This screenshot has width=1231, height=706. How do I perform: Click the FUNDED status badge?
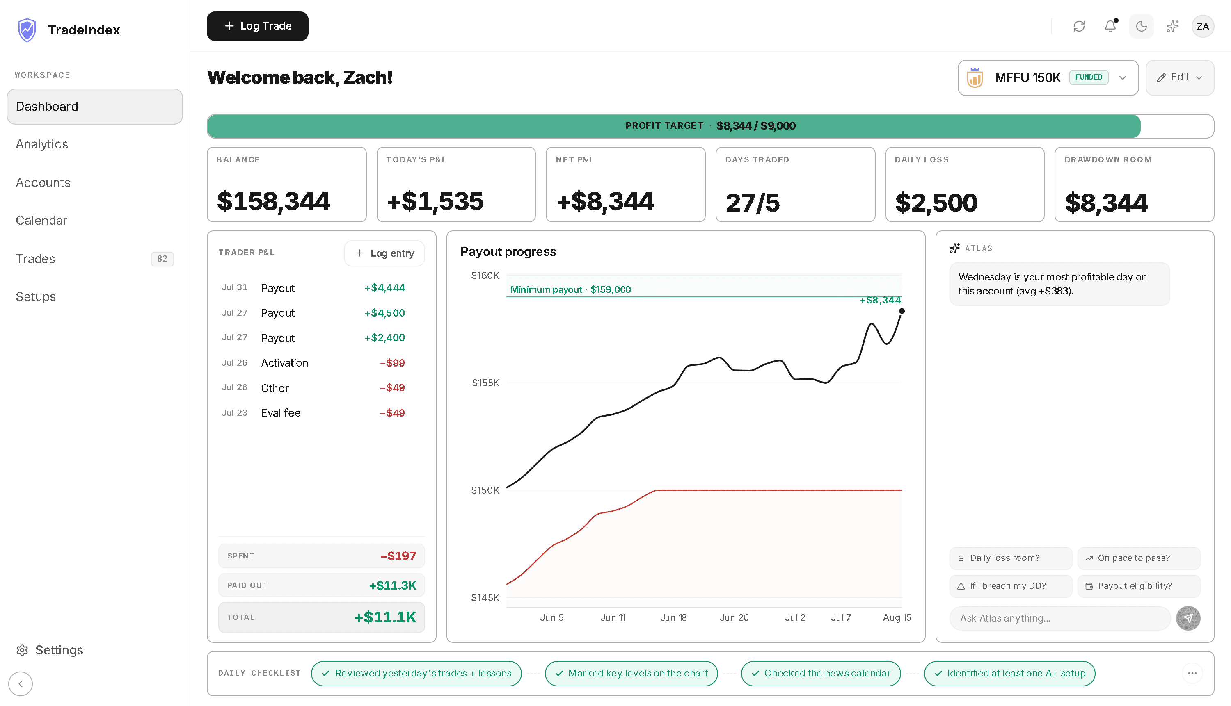[x=1088, y=77]
